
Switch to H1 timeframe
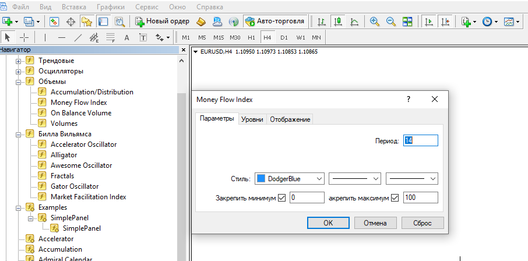coord(251,37)
